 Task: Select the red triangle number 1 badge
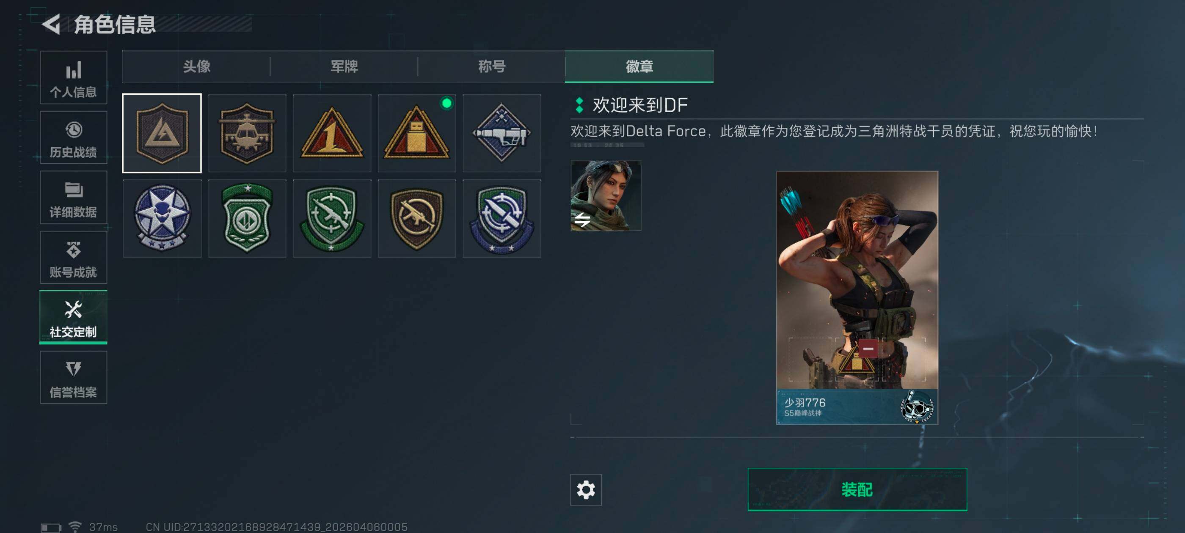point(332,133)
